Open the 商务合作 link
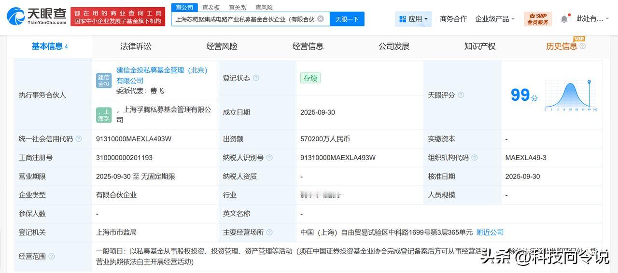This screenshot has height=273, width=618. [x=453, y=19]
